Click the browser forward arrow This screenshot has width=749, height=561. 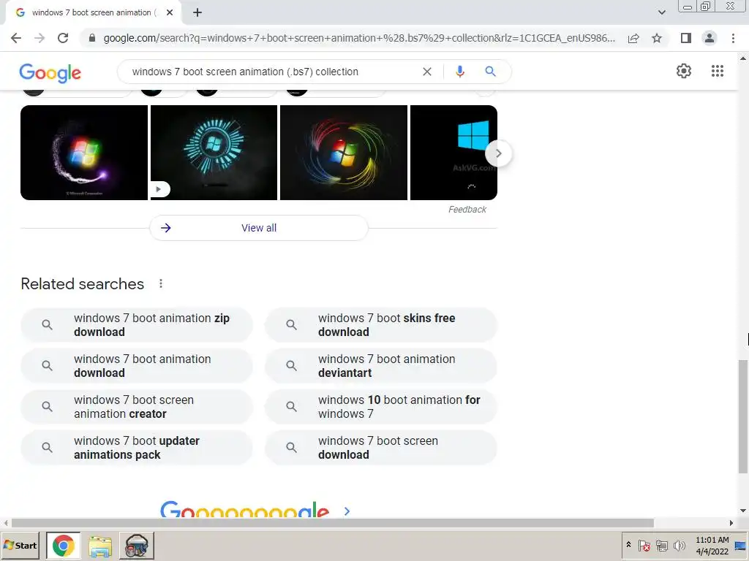tap(39, 38)
